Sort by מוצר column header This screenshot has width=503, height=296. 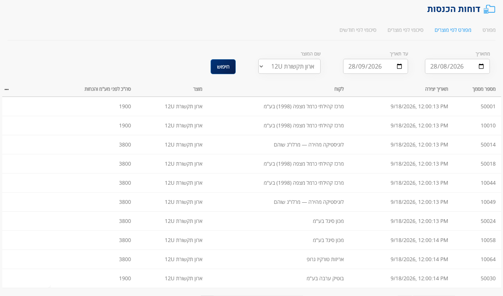coord(198,89)
